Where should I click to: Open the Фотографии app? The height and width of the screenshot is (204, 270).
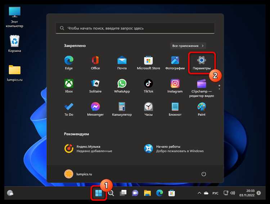point(175,63)
